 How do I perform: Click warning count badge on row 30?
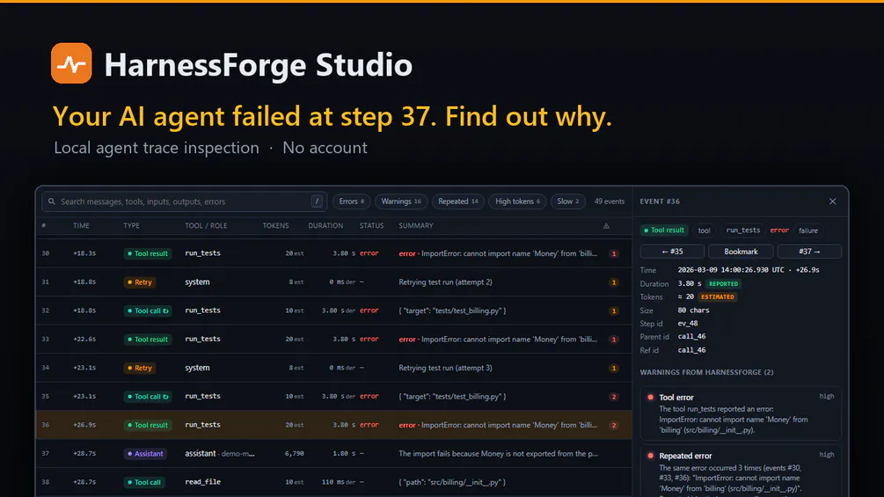[614, 253]
